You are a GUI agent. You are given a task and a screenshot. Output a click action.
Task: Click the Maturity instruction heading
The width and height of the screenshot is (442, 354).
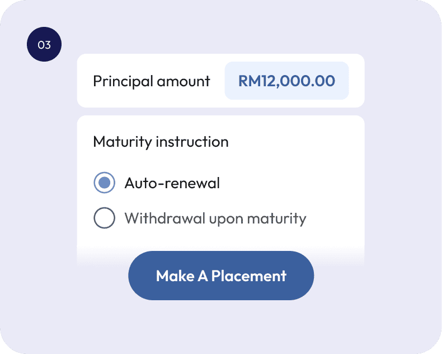(161, 142)
